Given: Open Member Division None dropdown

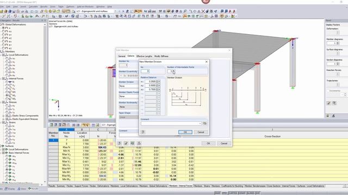Looking at the screenshot, I should tap(128, 86).
